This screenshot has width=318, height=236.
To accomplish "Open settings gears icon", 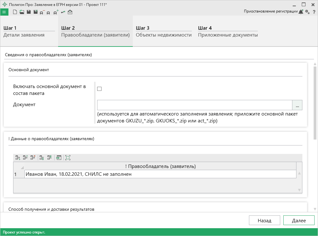I will click(x=307, y=12).
